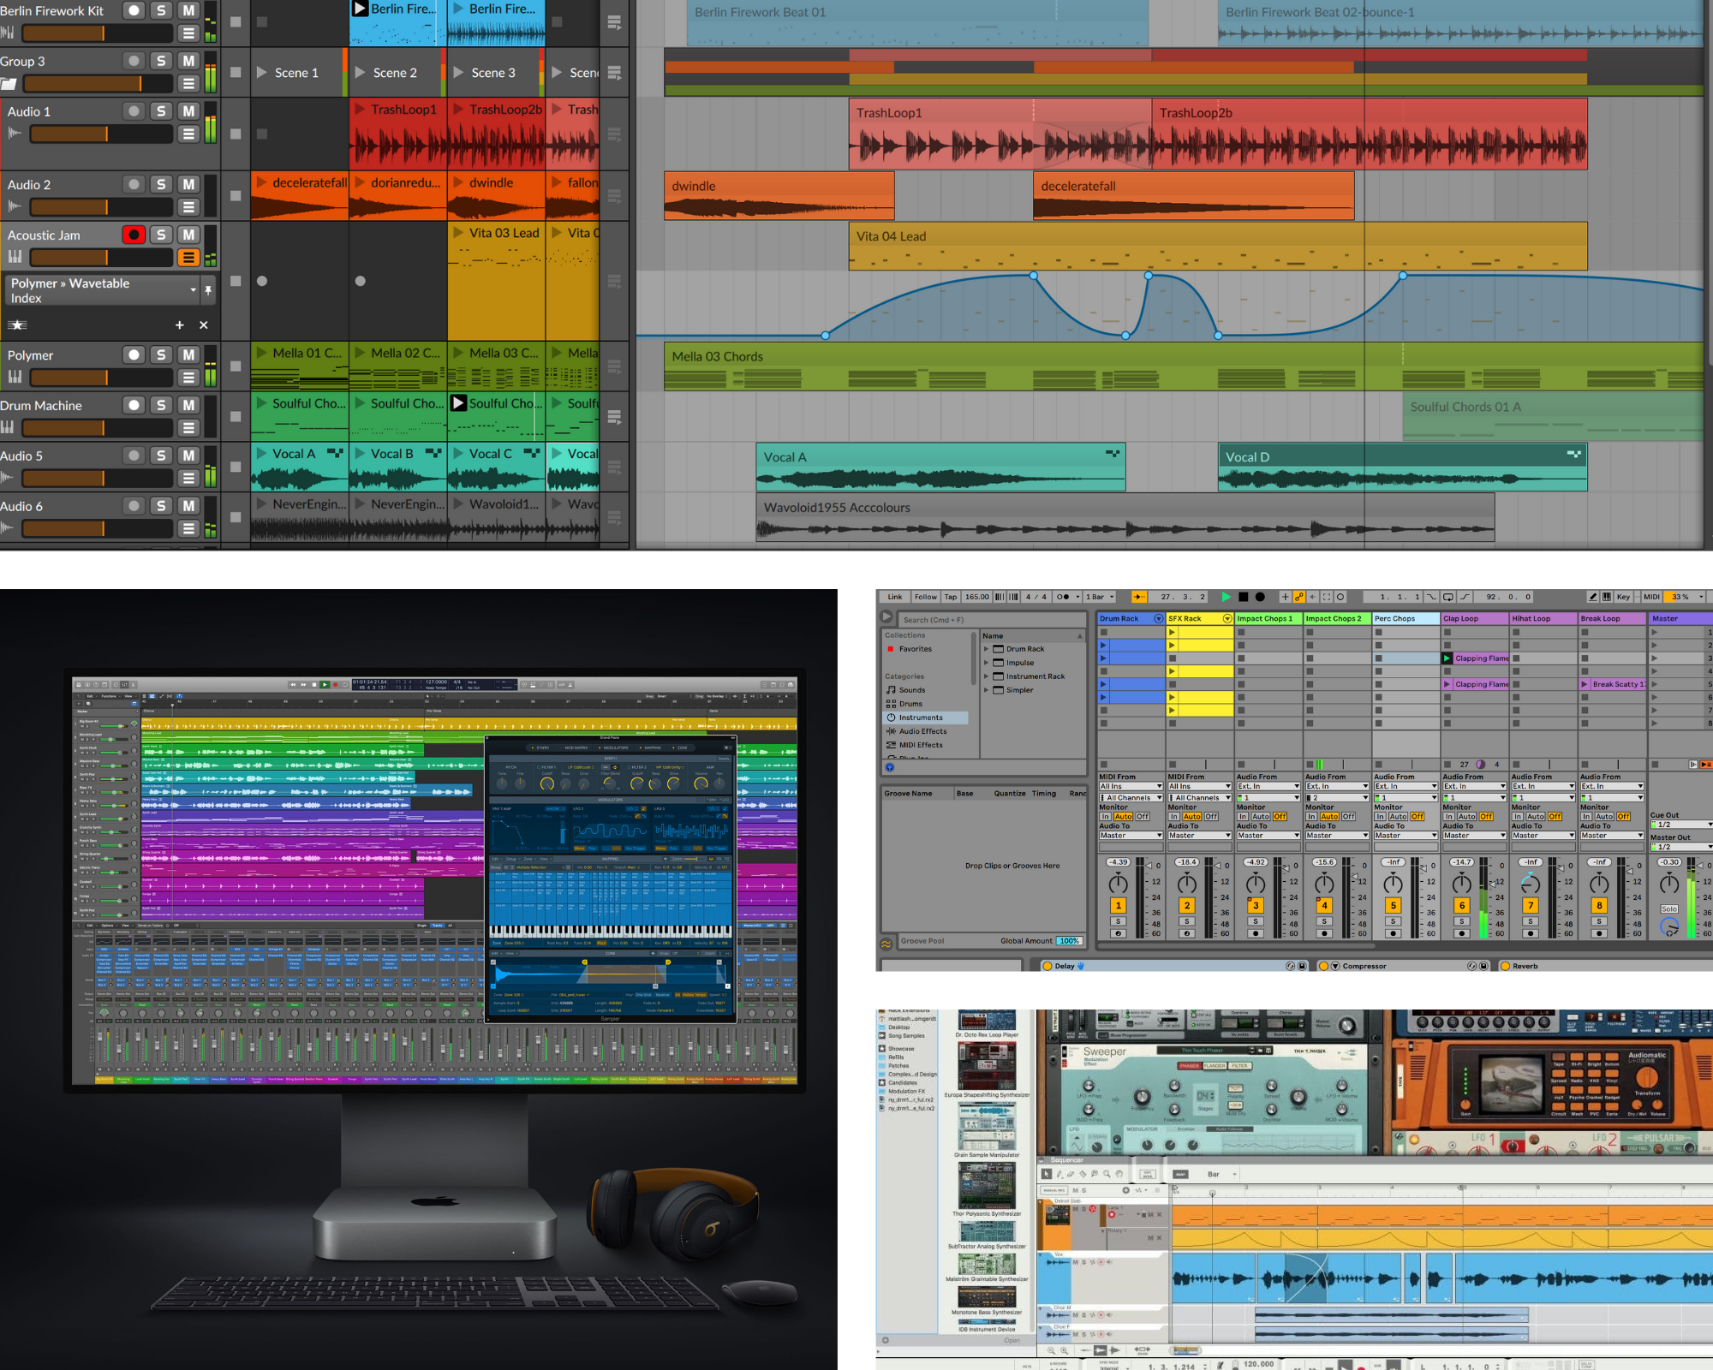The height and width of the screenshot is (1370, 1713).
Task: Open the 1 Bar quantization menu dropdown
Action: click(1101, 597)
